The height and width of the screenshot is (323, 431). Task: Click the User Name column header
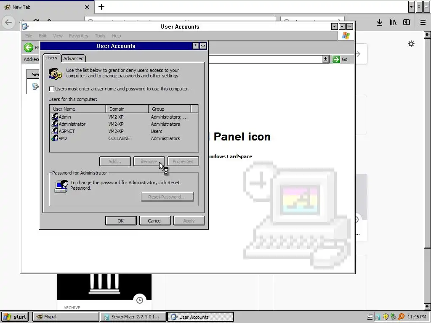point(78,109)
